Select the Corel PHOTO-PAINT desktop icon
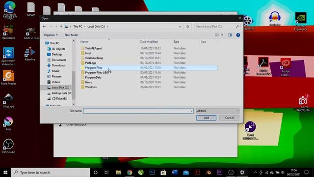314x177 pixels. [304, 103]
